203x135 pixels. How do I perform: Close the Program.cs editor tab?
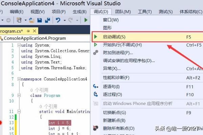(34, 31)
